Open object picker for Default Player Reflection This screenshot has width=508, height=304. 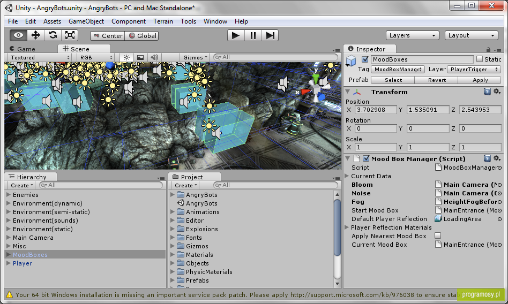tap(499, 219)
